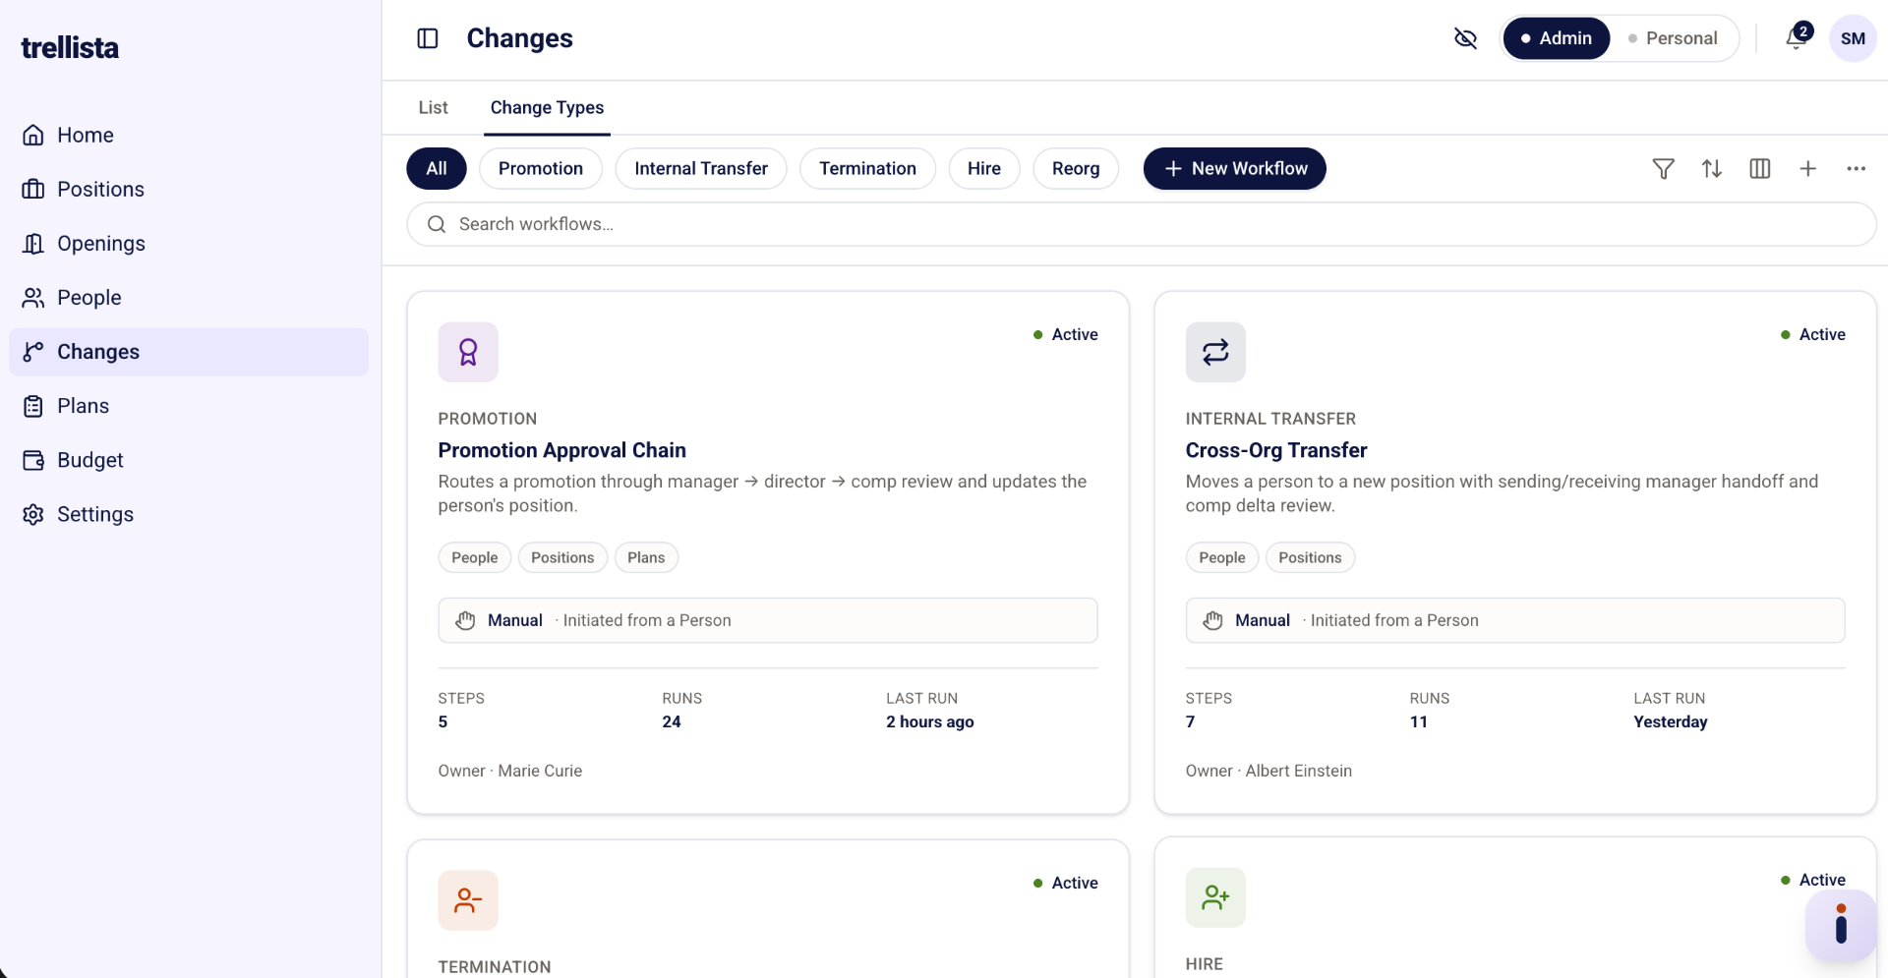Click Active status on Promotion card
The image size is (1888, 978).
click(x=1066, y=335)
